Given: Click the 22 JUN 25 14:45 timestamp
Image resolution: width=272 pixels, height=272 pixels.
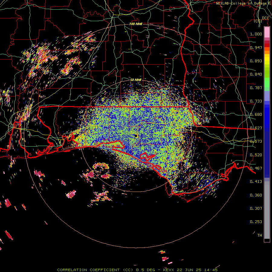Looking at the screenshot, I should tap(197, 270).
